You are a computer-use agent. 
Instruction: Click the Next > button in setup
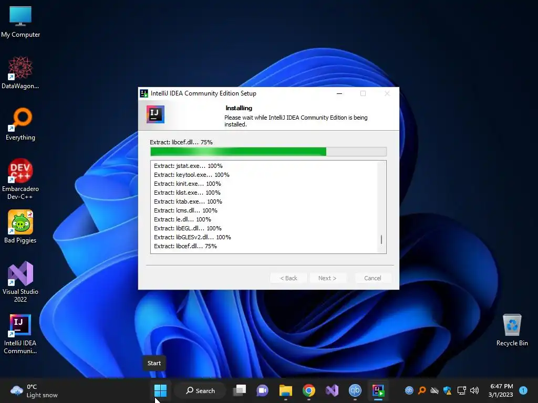click(x=327, y=278)
